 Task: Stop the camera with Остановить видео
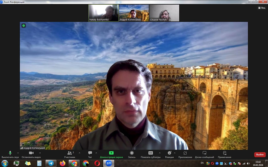[x=31, y=154]
